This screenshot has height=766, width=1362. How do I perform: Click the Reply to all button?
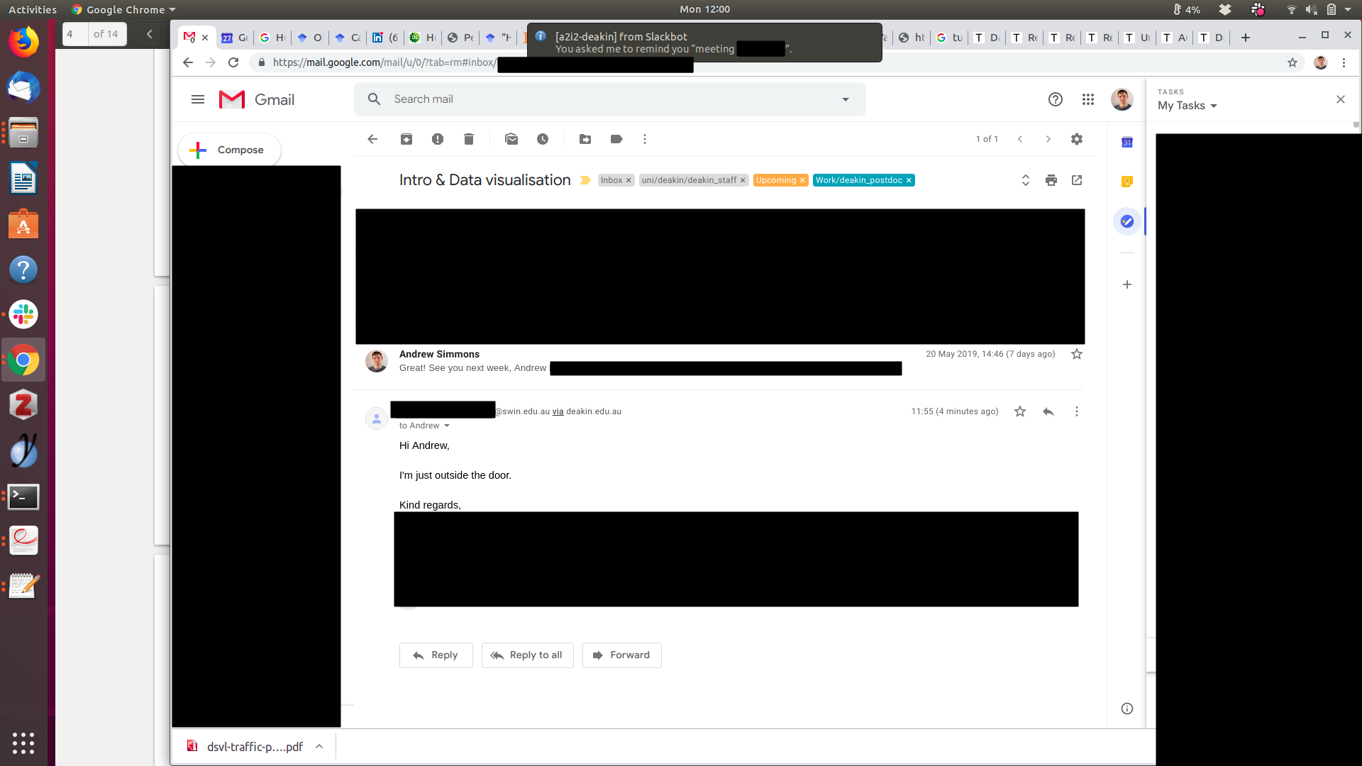click(528, 655)
